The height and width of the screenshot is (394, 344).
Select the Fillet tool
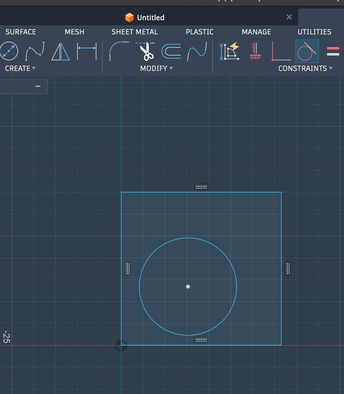point(119,51)
